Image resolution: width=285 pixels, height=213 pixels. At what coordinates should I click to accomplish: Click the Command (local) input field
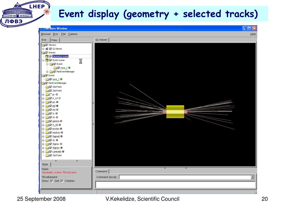point(185,177)
